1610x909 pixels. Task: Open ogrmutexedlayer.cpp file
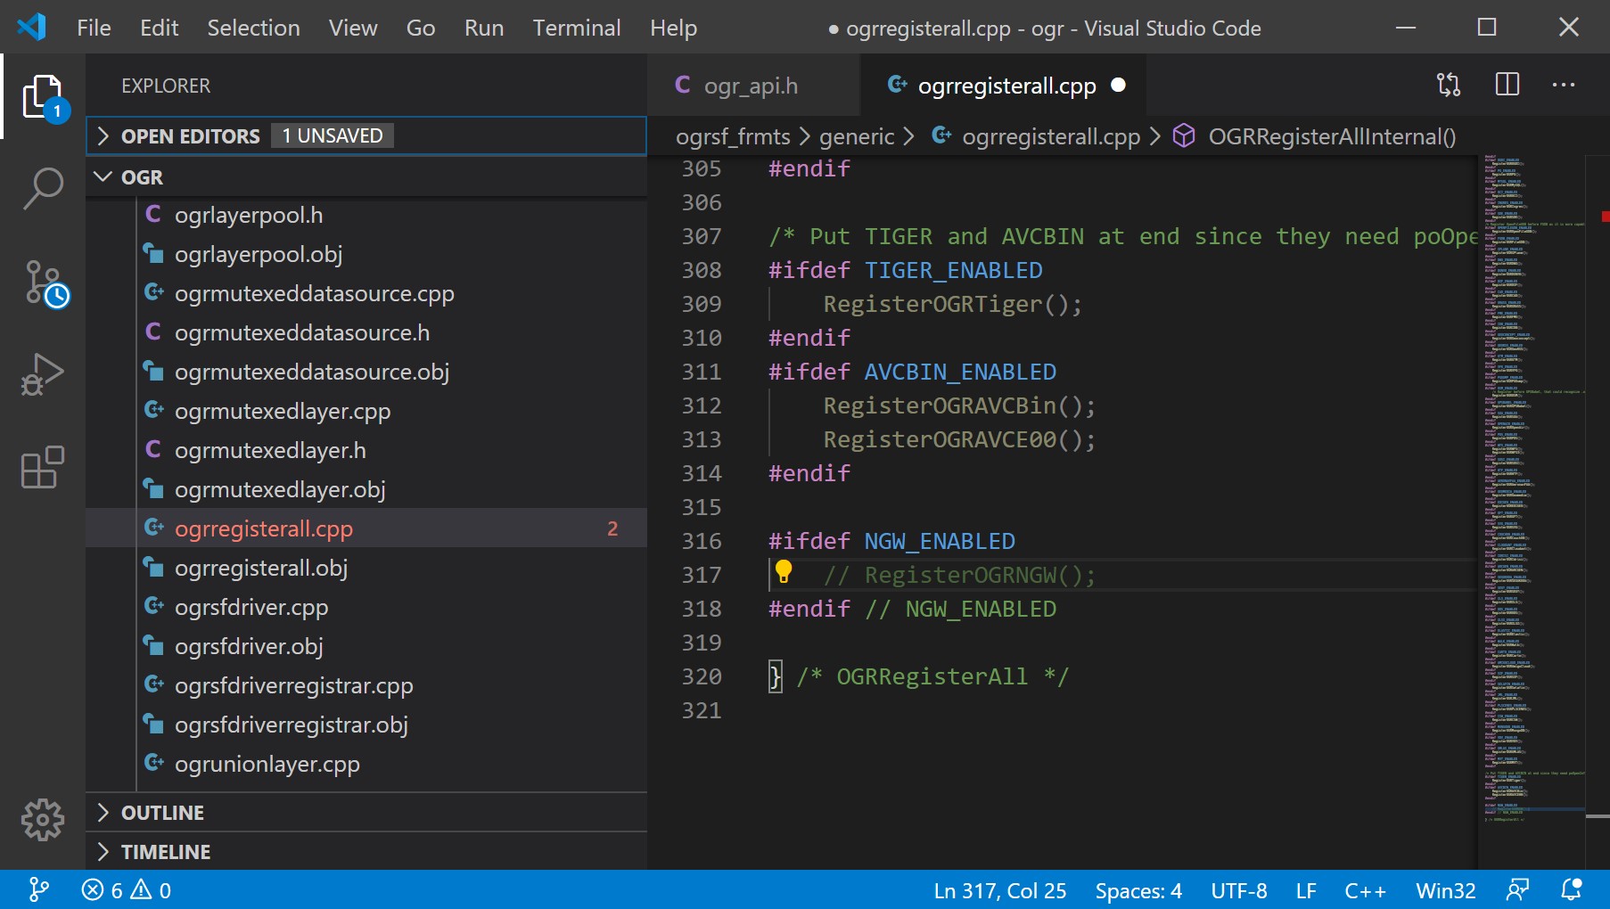366,411
